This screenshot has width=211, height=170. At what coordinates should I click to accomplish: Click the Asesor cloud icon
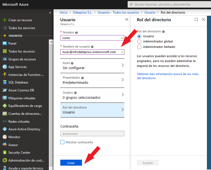pyautogui.click(x=5, y=145)
